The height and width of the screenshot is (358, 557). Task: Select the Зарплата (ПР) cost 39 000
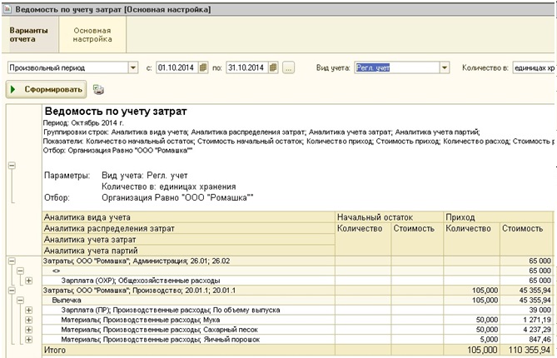526,310
